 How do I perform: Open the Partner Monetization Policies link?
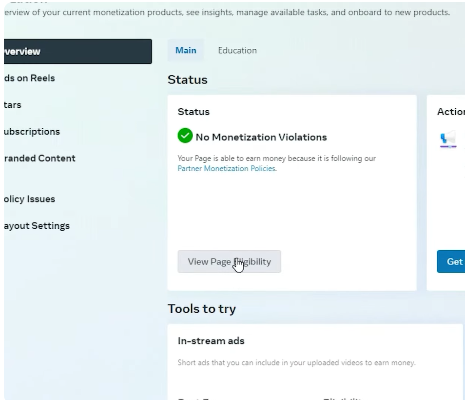(x=227, y=169)
